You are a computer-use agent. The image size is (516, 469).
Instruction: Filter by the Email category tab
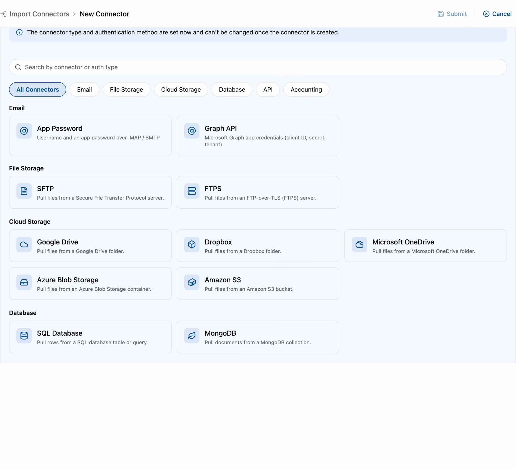pos(84,90)
